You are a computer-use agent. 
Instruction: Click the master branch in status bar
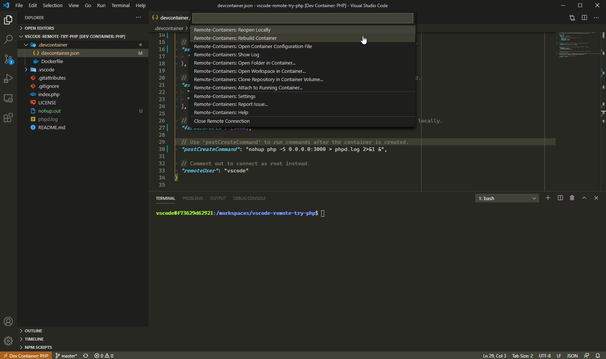tap(66, 356)
